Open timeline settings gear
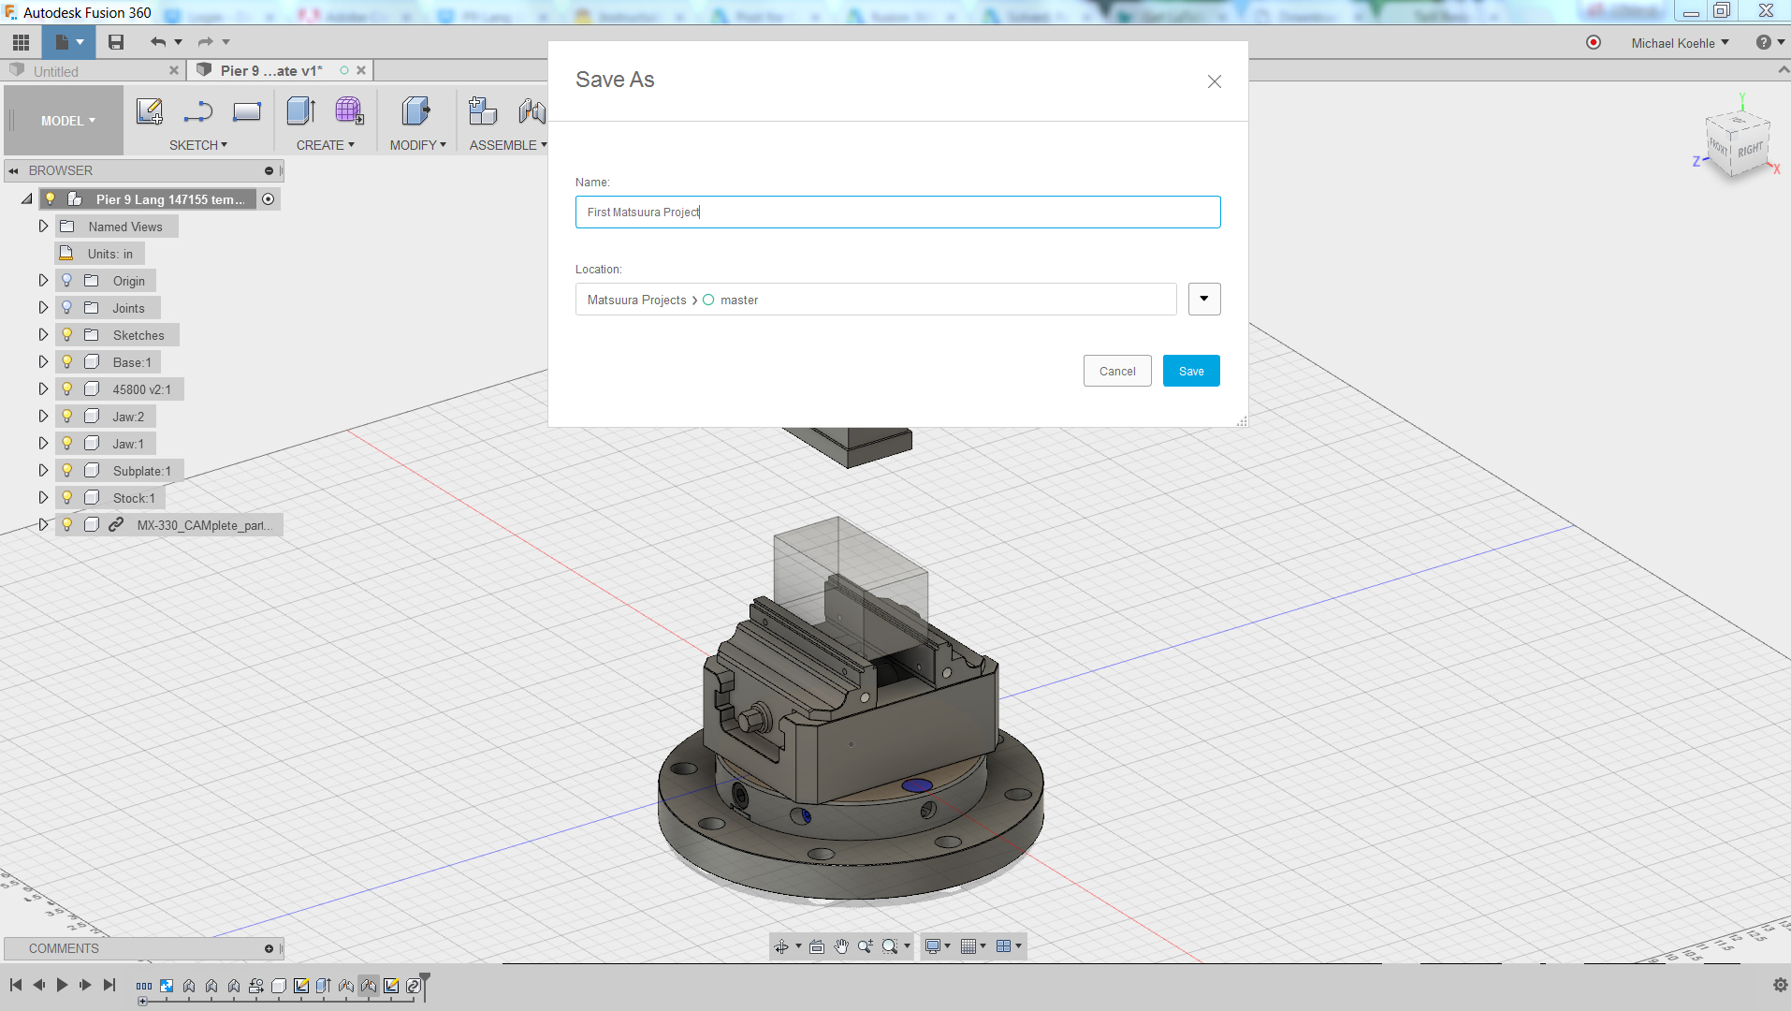This screenshot has height=1011, width=1791. click(1780, 985)
